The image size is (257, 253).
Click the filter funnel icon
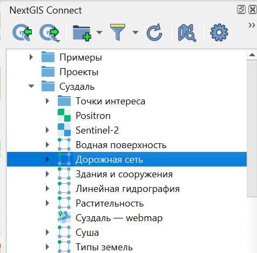[x=118, y=32]
